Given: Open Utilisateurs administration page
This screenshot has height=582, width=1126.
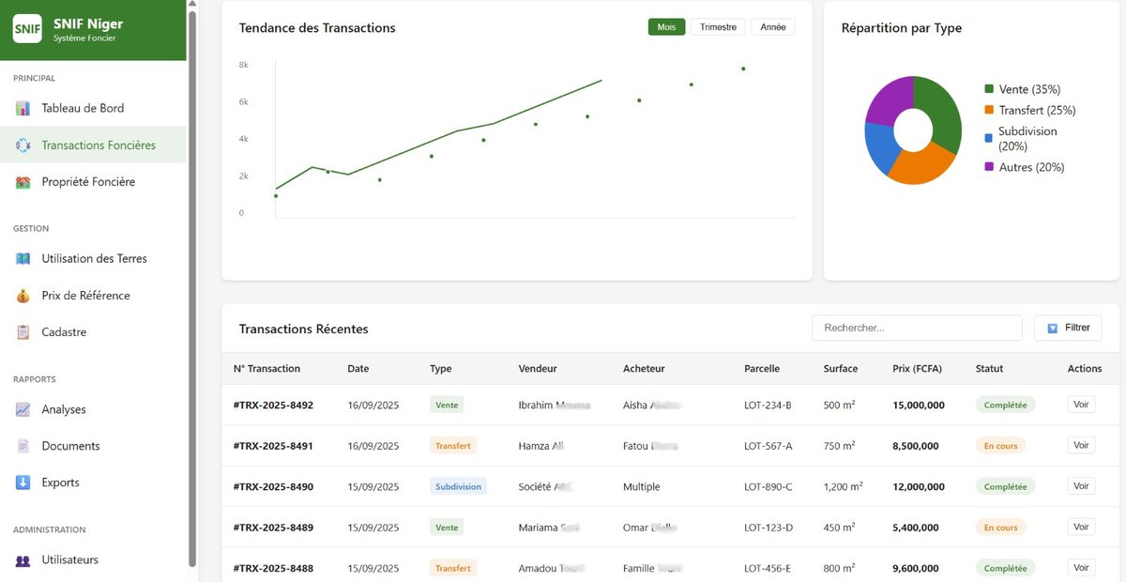Looking at the screenshot, I should tap(93, 560).
